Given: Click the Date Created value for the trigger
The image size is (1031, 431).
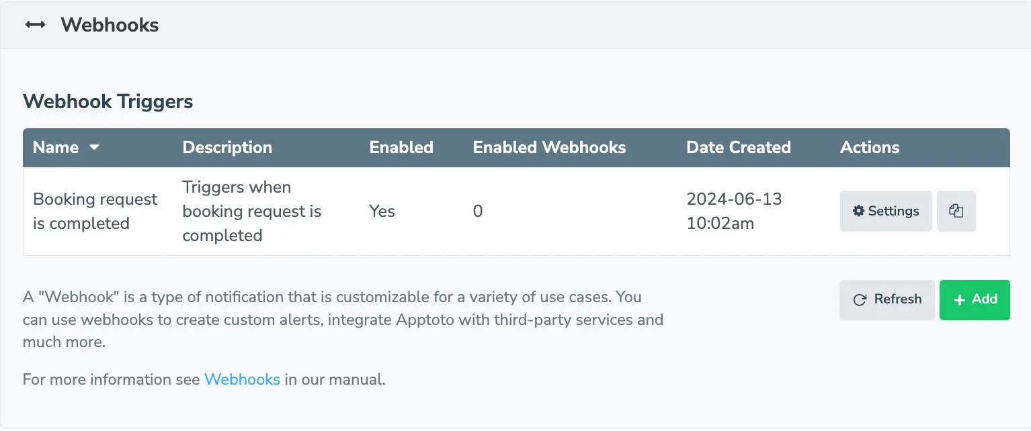Looking at the screenshot, I should [734, 211].
